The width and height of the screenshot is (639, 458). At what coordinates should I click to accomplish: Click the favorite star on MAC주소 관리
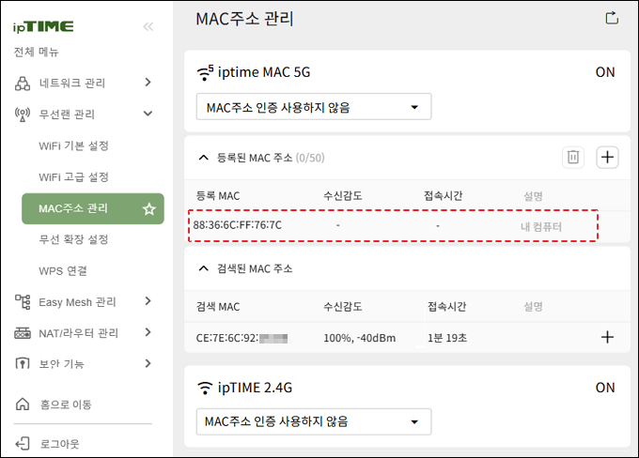click(x=149, y=209)
